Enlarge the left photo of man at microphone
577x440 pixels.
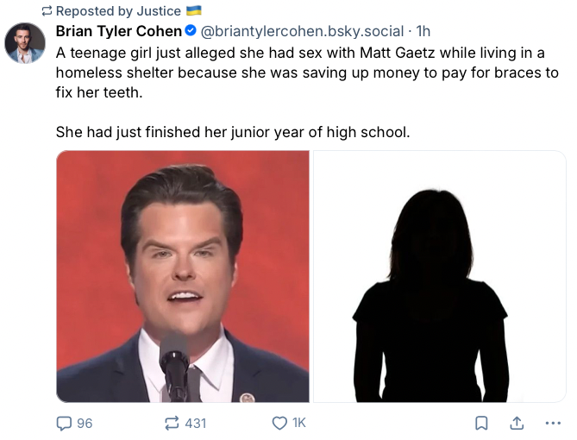[x=183, y=276]
